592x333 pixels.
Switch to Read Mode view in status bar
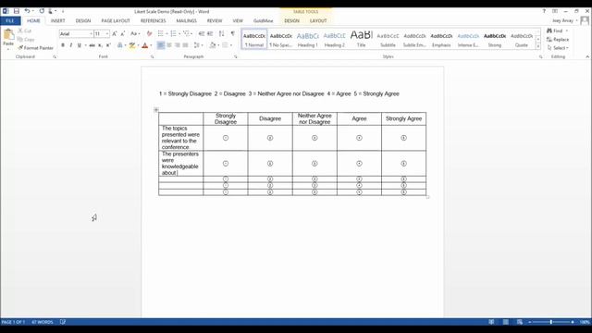(x=491, y=322)
